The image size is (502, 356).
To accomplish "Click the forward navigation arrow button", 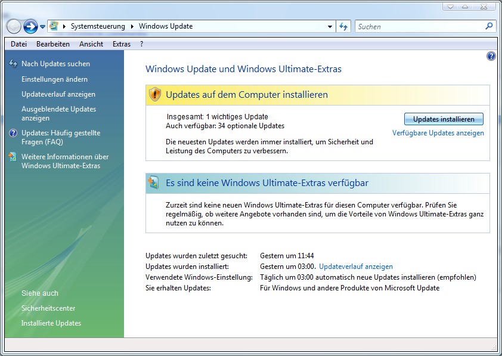I will tap(31, 26).
